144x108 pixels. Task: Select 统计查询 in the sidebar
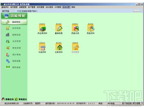point(13,55)
